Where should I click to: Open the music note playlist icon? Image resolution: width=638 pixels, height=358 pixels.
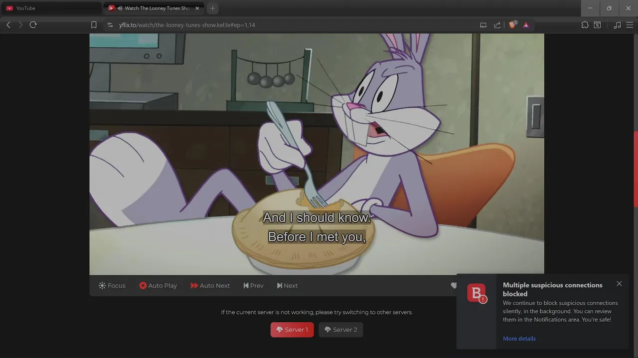617,25
